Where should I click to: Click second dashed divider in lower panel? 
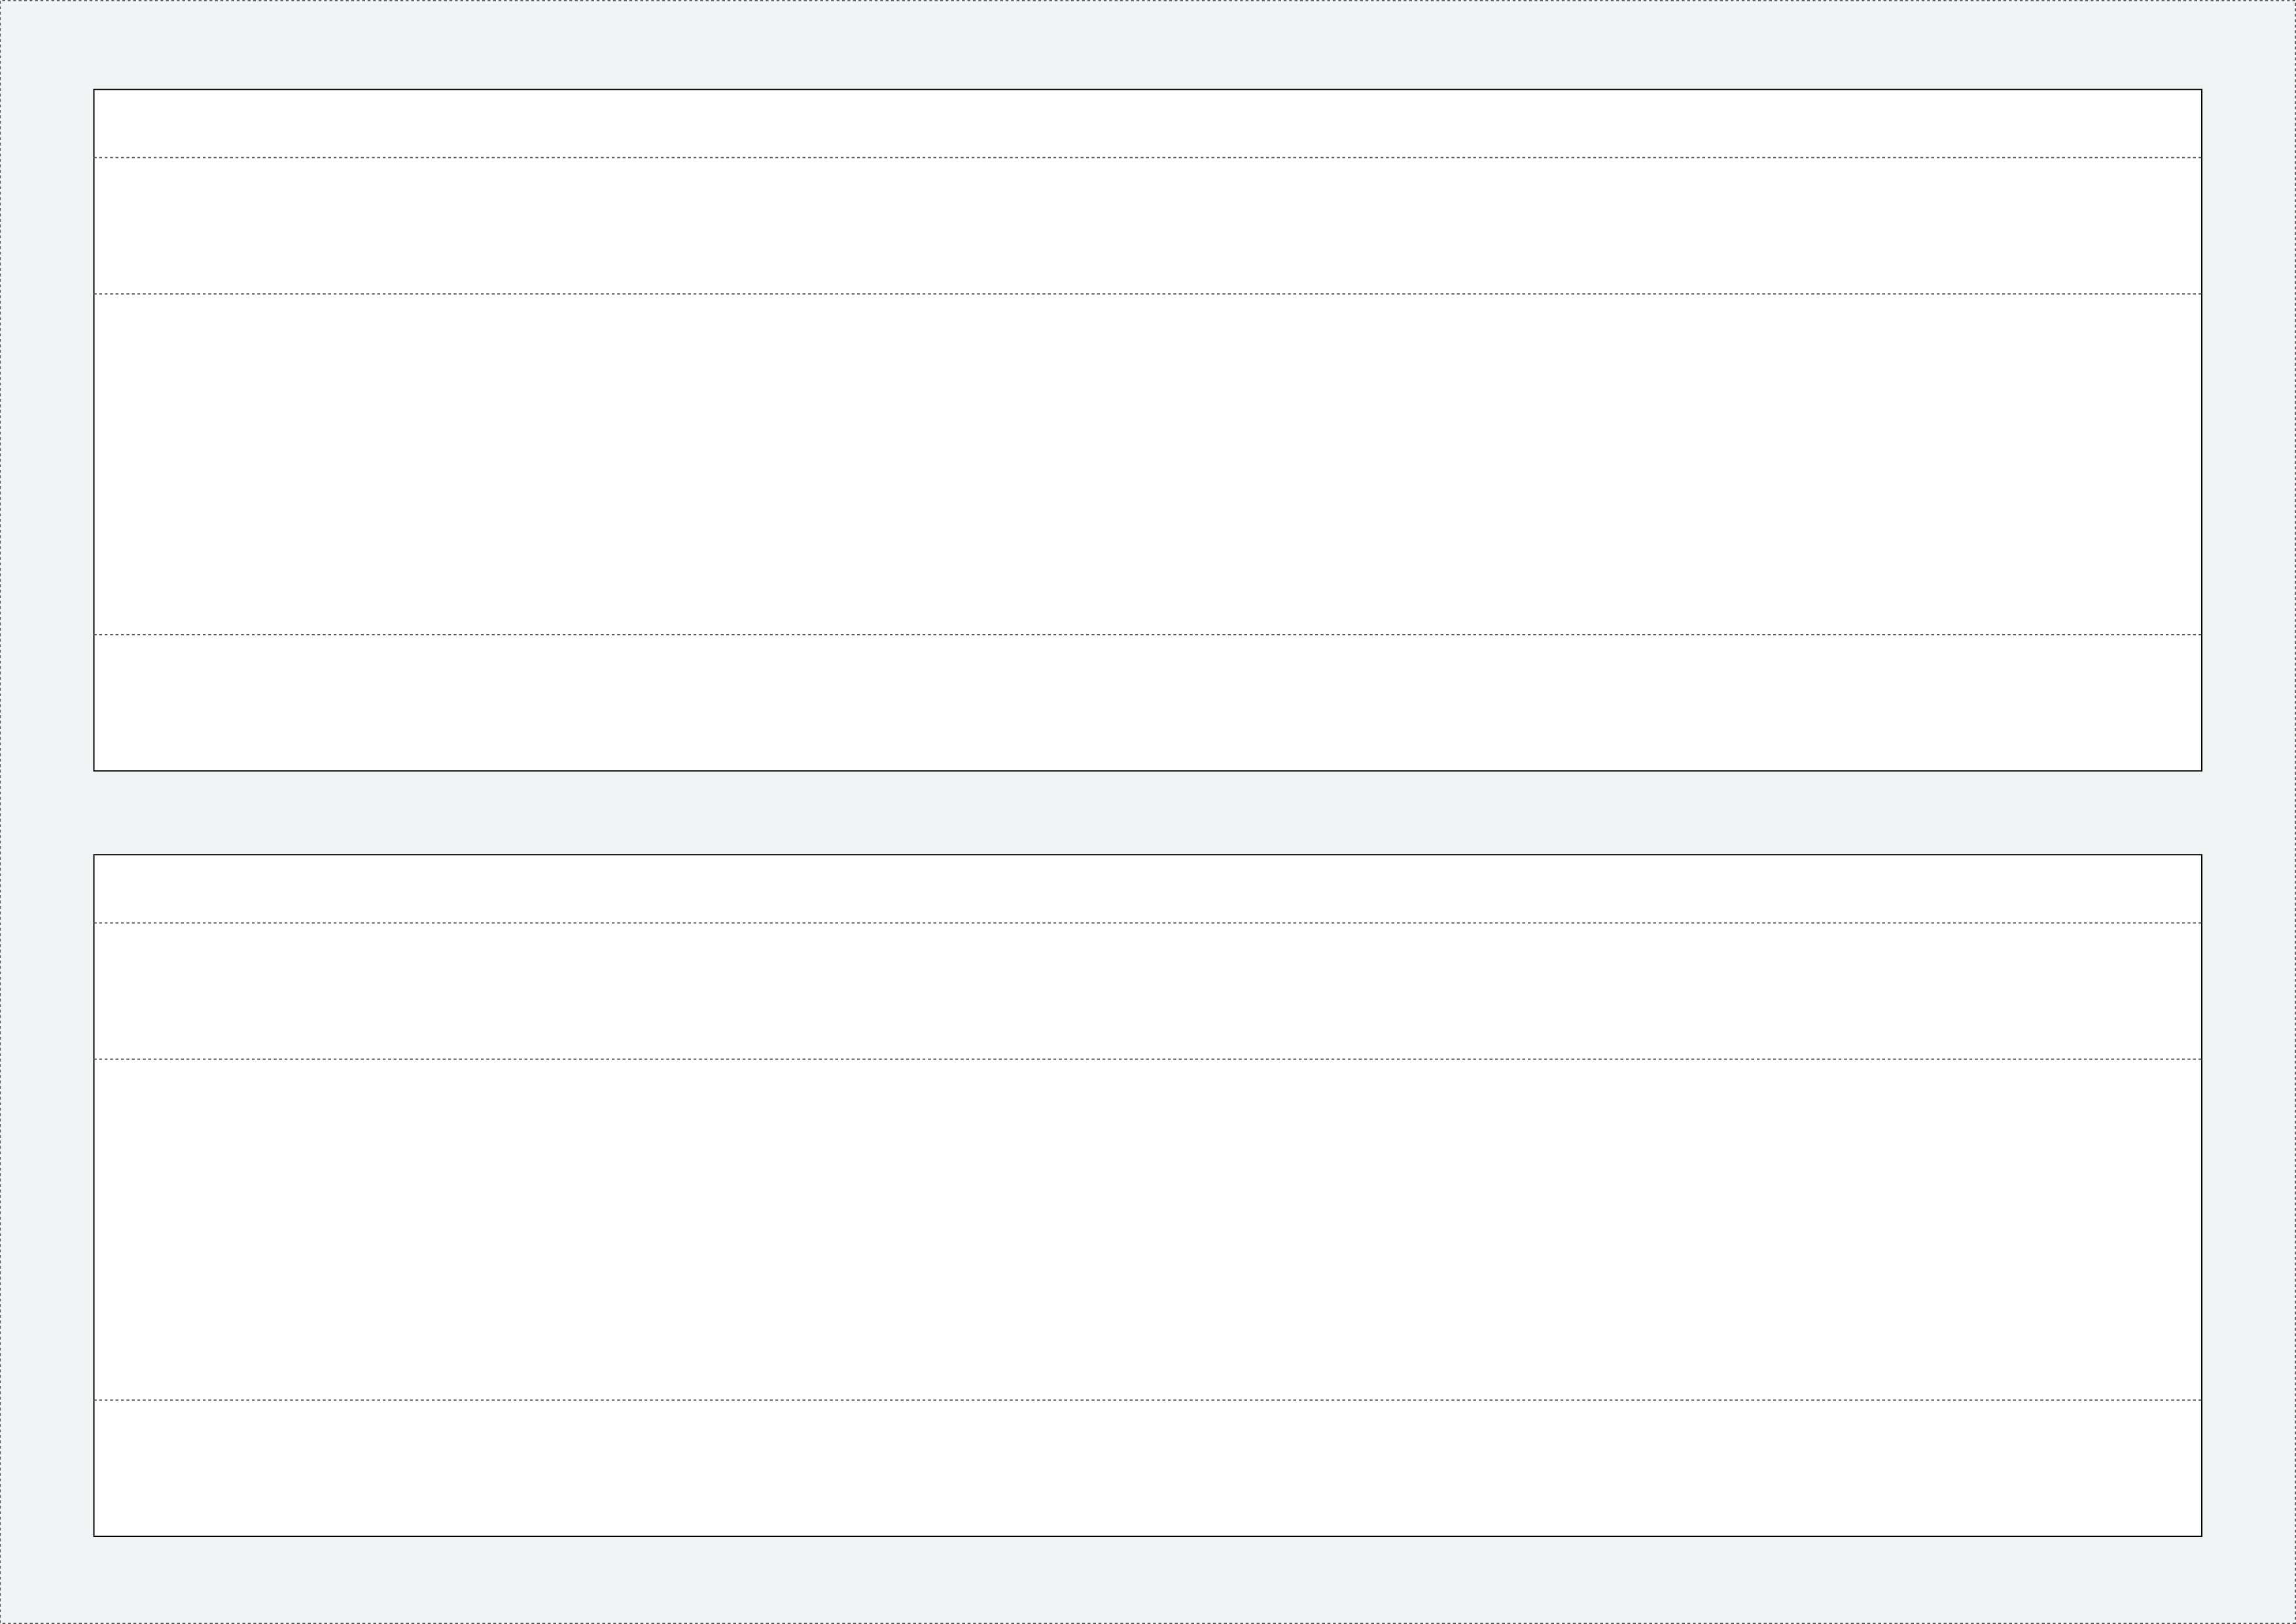click(1148, 1059)
